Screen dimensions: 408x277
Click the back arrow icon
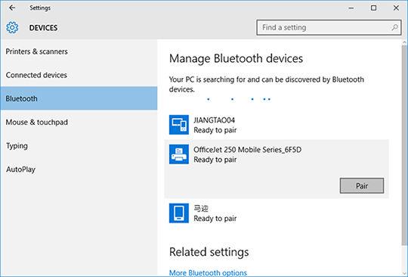click(x=12, y=8)
